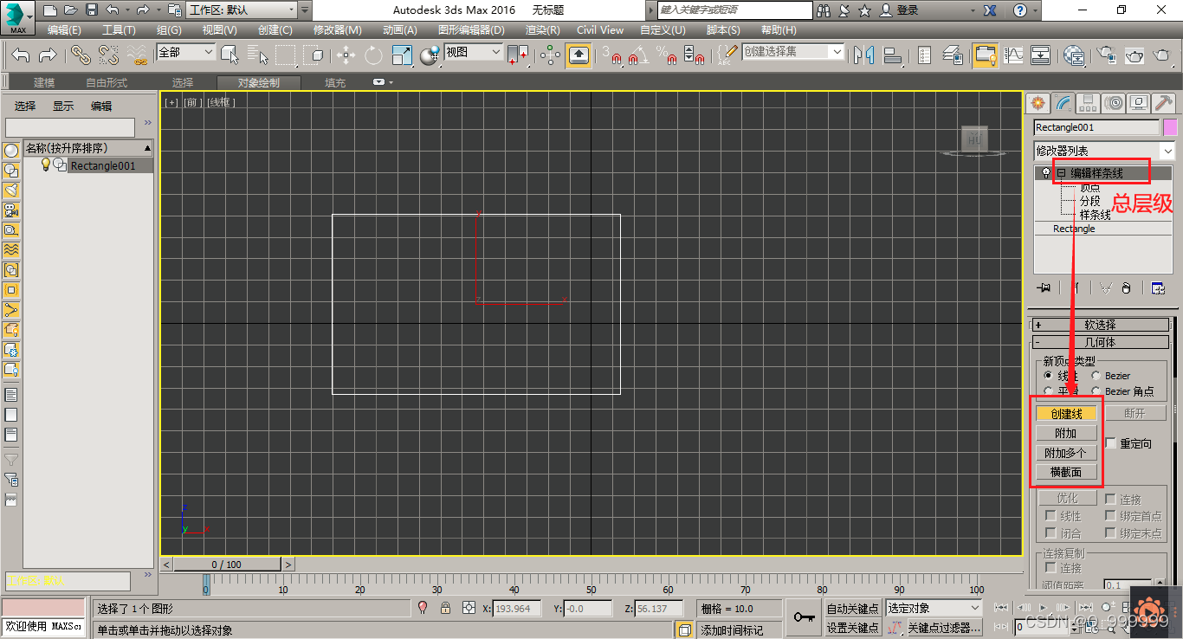Open Select by Name list tool
Image resolution: width=1183 pixels, height=639 pixels.
click(258, 55)
